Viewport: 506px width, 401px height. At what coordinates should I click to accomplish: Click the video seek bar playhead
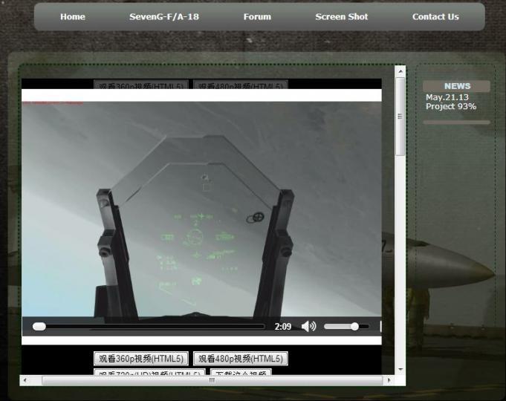pos(39,326)
